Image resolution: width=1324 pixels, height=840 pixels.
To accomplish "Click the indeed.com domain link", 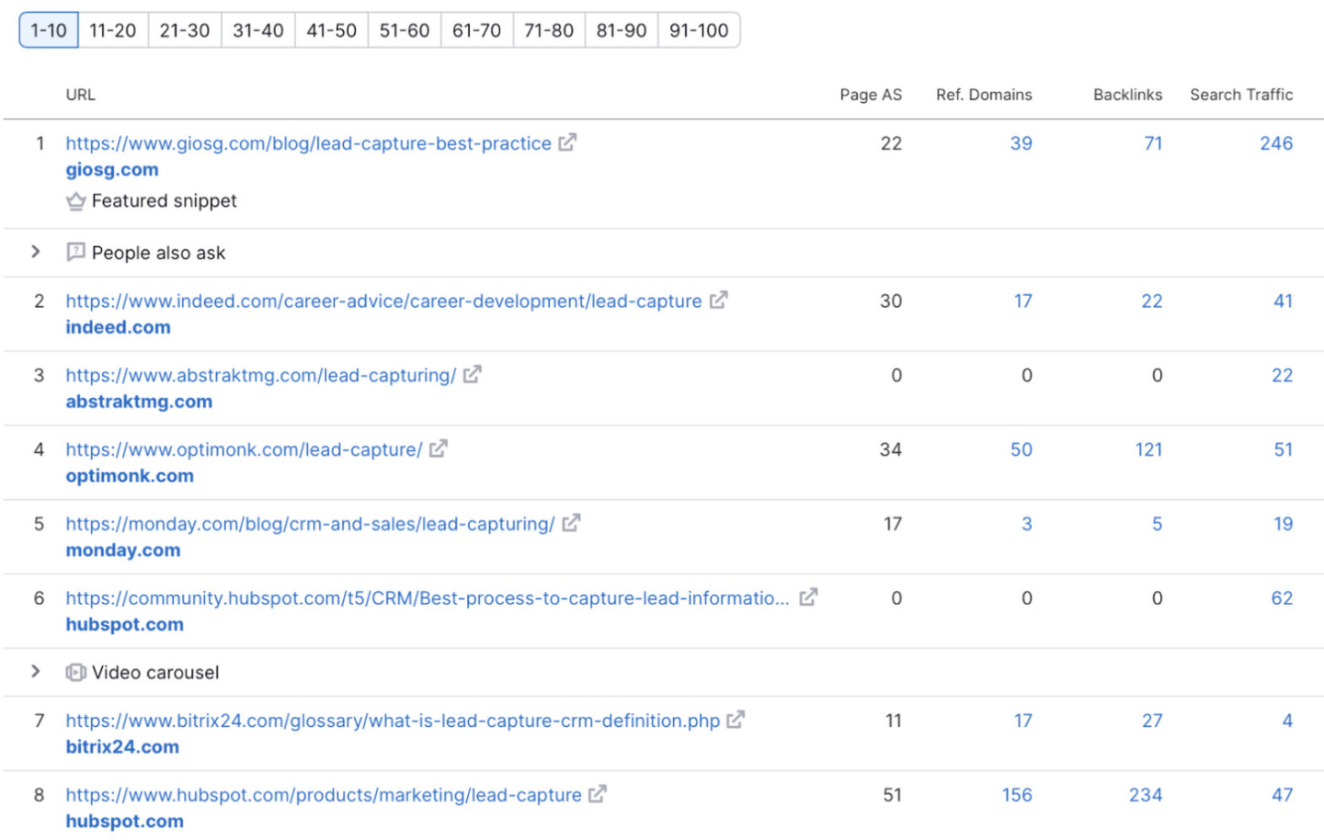I will [x=118, y=327].
